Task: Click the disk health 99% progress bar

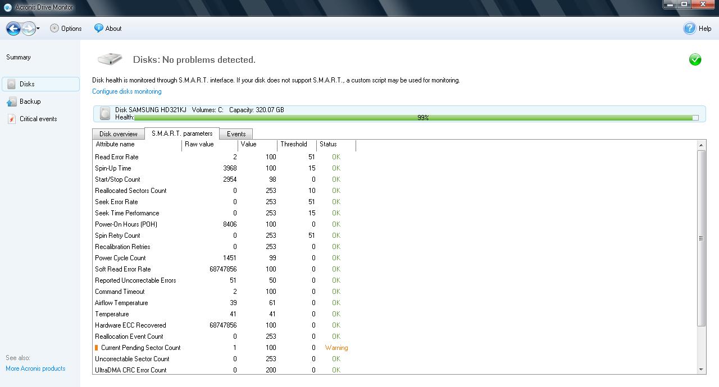Action: pos(416,118)
